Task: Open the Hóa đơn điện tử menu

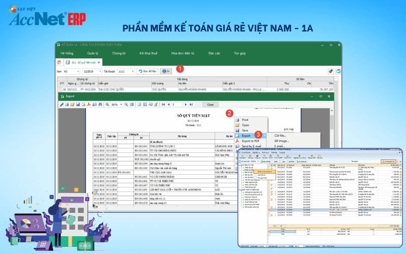Action: tap(183, 53)
